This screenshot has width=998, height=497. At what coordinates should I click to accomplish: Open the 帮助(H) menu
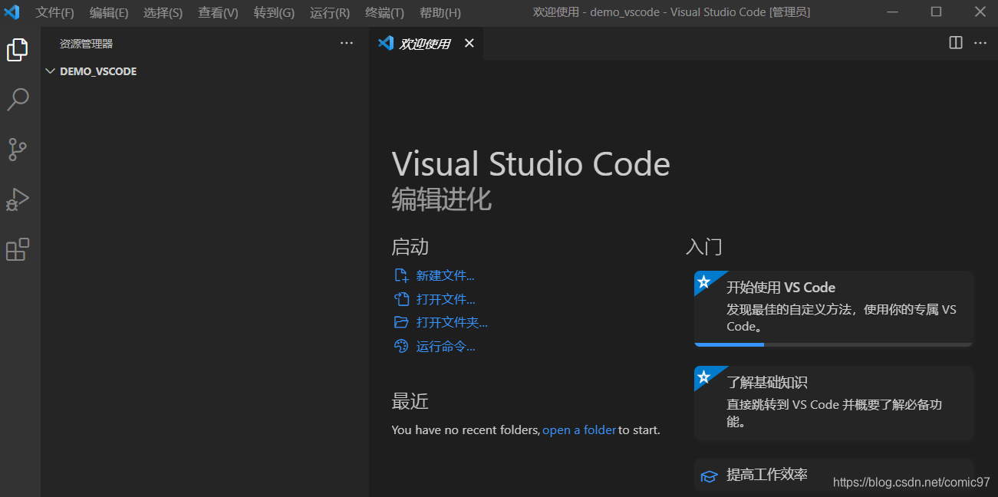click(440, 12)
